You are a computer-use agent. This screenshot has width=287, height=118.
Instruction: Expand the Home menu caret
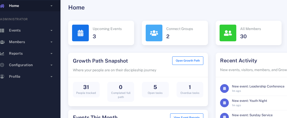point(51,6)
